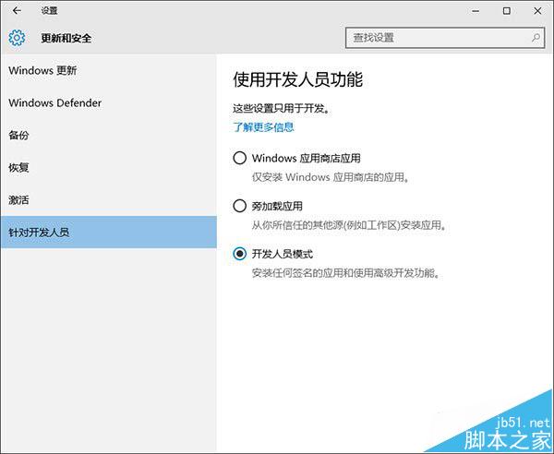The width and height of the screenshot is (554, 454).
Task: Click the 安装任何签名的应用 description text
Action: [346, 273]
